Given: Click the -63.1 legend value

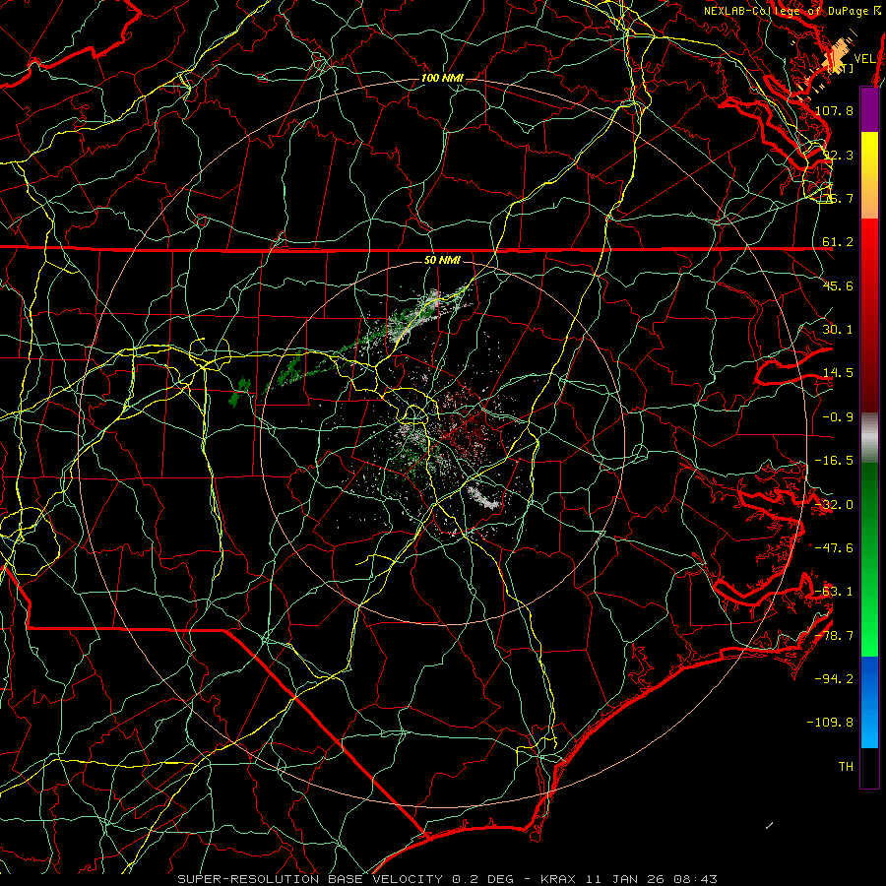Looking at the screenshot, I should (x=834, y=592).
